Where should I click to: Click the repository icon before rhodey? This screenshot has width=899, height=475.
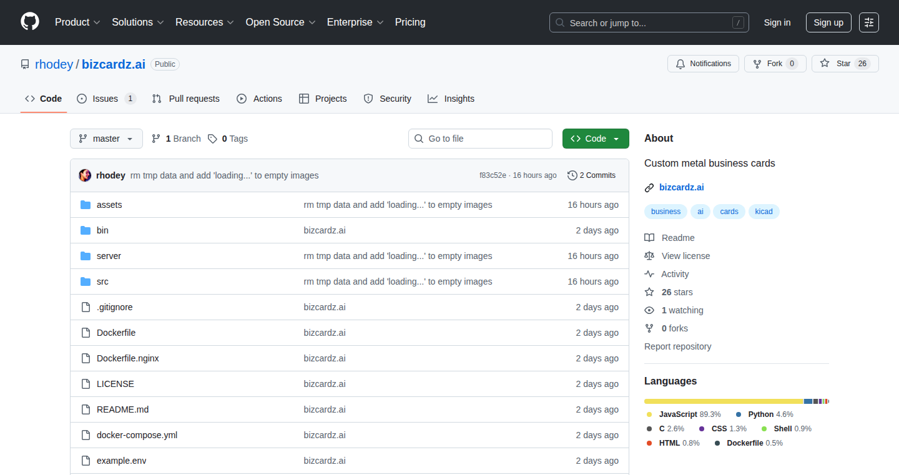(x=25, y=64)
